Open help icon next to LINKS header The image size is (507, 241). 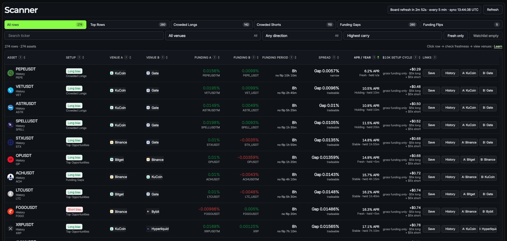435,57
